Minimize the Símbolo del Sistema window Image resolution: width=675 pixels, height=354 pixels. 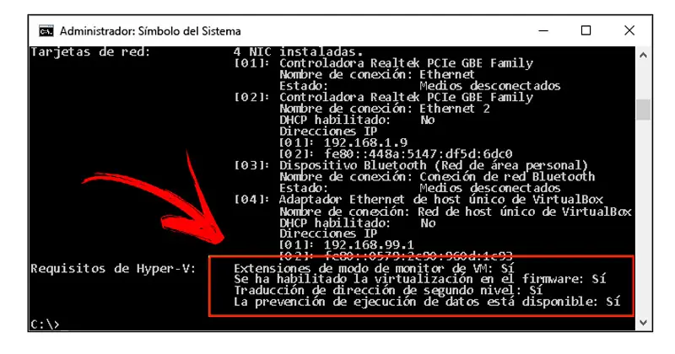tap(543, 31)
